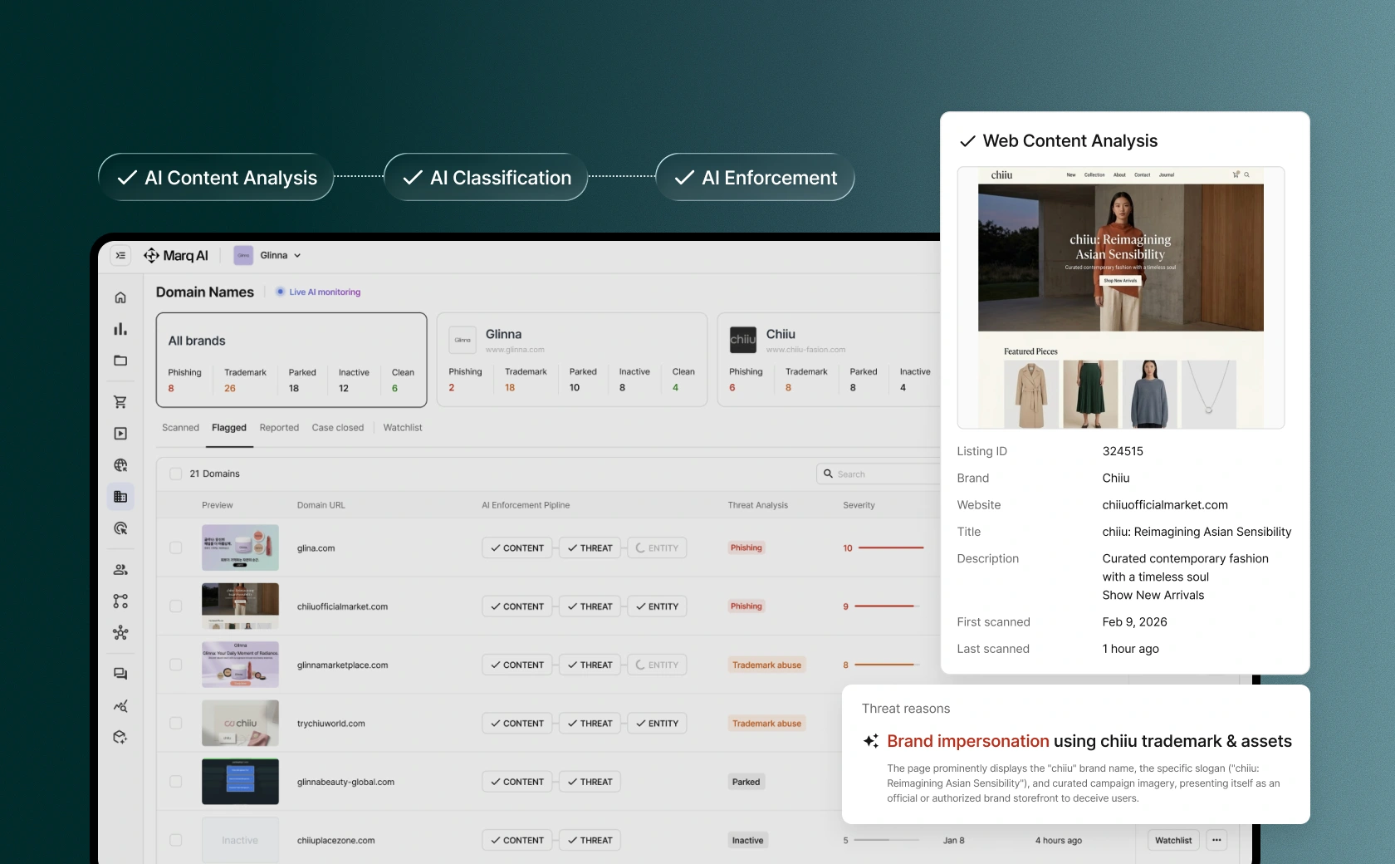This screenshot has height=864, width=1395.
Task: Open the trend search insights sidebar icon
Action: (x=120, y=706)
